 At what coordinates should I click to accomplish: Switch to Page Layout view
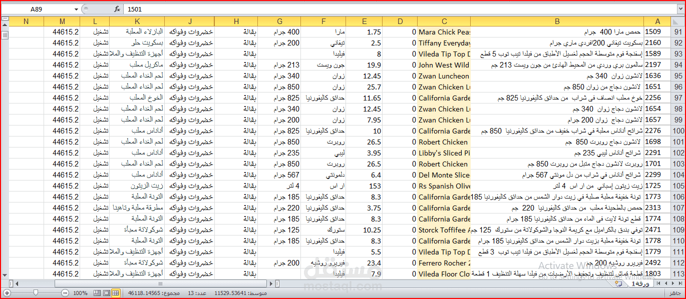(x=107, y=293)
